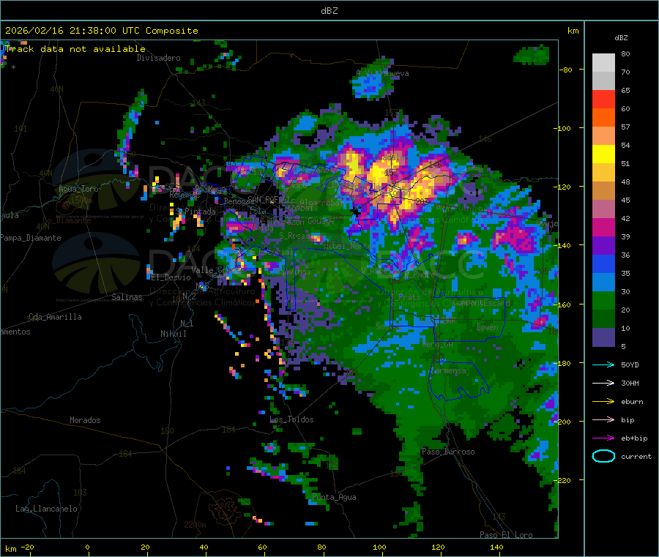Click the pink bip arrow legend icon

click(x=603, y=419)
